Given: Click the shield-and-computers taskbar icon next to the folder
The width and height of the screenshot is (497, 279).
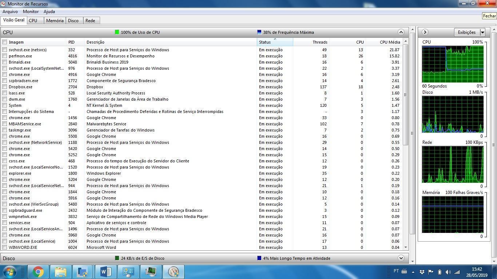Looking at the screenshot, I should pyautogui.click(x=83, y=272).
